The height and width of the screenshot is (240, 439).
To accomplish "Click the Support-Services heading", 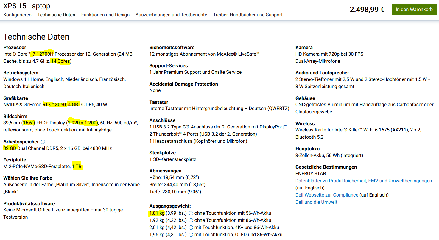I will tap(169, 65).
